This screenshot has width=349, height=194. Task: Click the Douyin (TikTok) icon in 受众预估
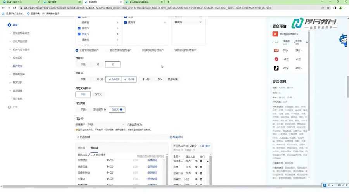(276, 68)
